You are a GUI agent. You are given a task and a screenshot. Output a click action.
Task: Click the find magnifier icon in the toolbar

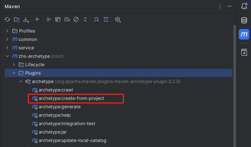pos(96,19)
